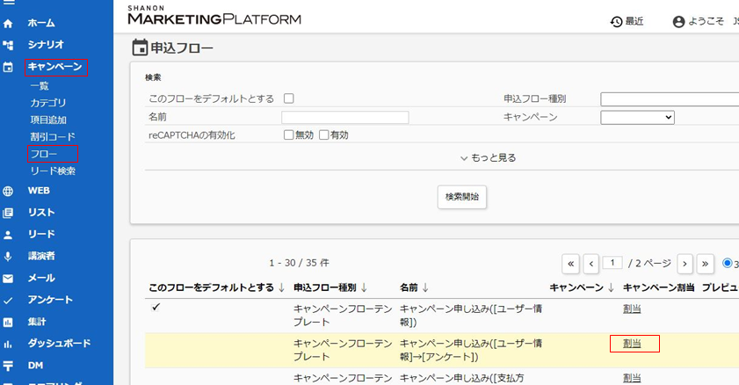Click 割当 link in highlighted row
This screenshot has width=739, height=385.
(632, 344)
